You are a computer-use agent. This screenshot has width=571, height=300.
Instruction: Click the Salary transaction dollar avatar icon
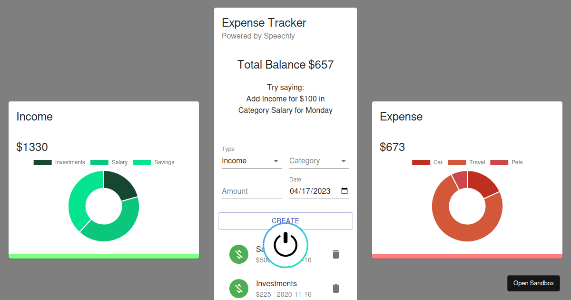239,254
